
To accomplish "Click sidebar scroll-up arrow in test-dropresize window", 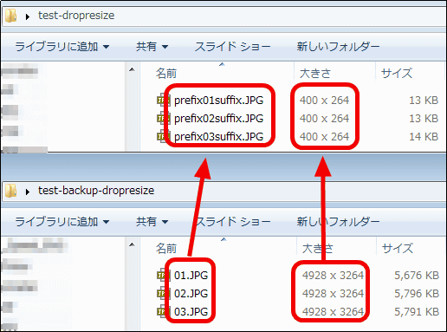I will (132, 69).
